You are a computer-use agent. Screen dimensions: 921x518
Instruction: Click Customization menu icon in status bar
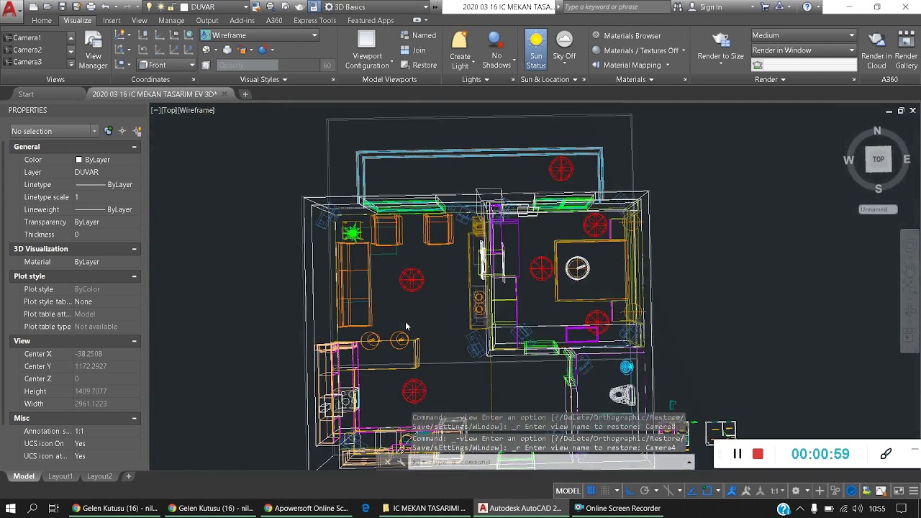pyautogui.click(x=914, y=491)
